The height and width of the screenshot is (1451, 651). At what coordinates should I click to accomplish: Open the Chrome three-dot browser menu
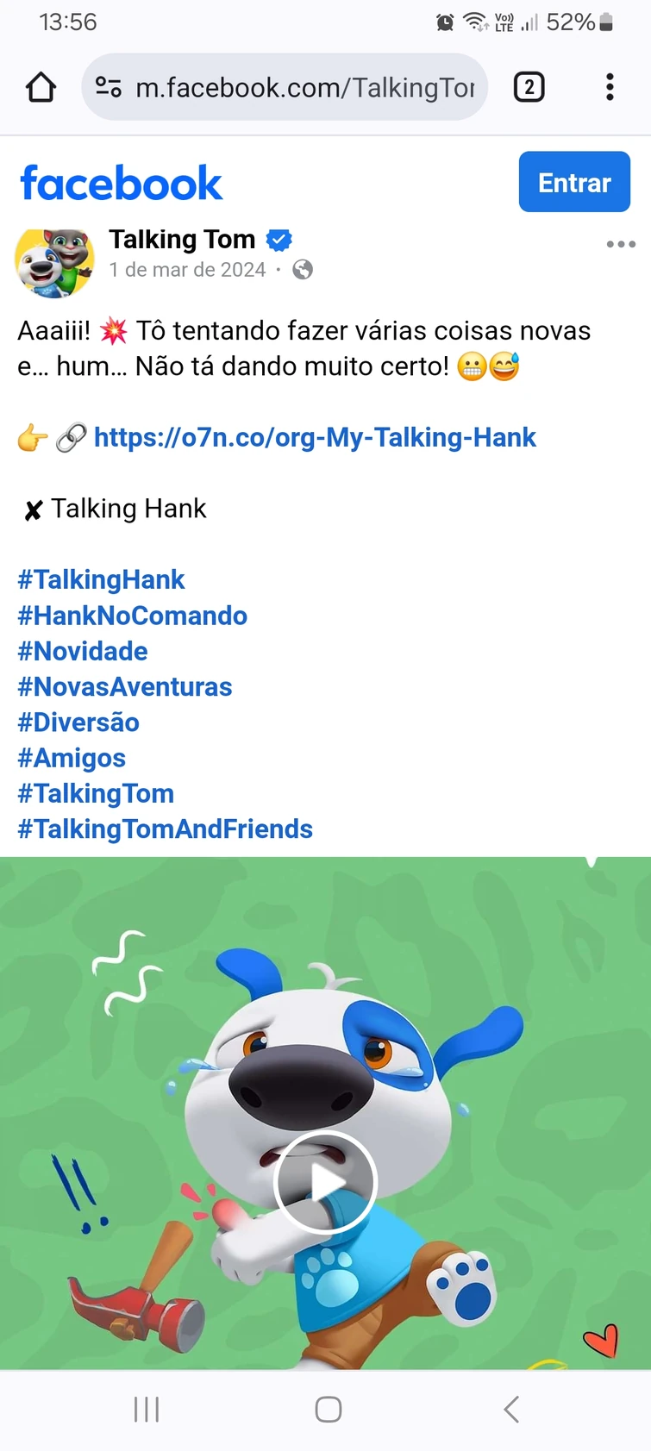610,87
